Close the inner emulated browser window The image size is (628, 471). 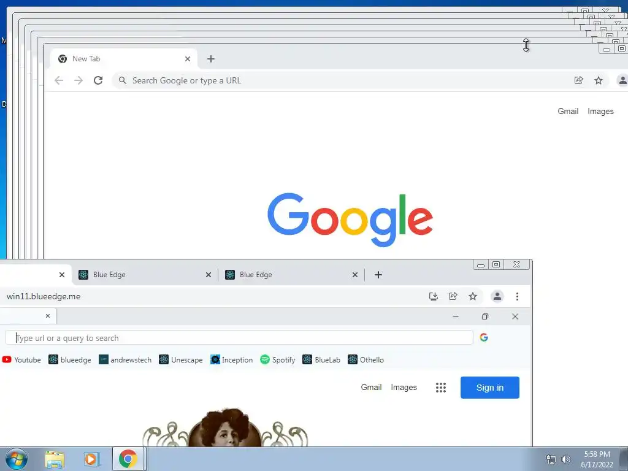515,316
